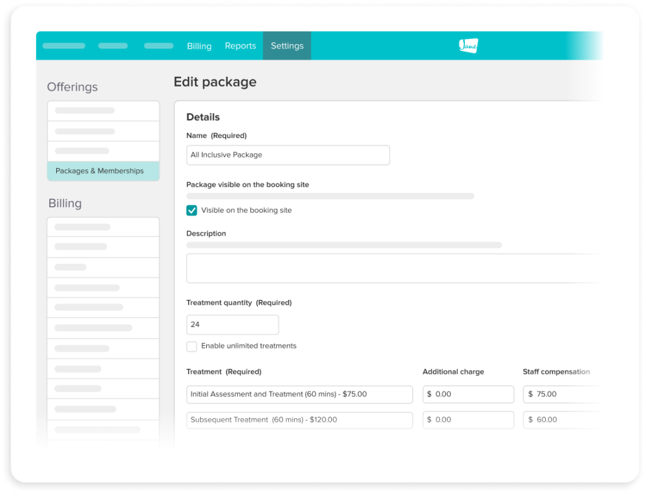The image size is (646, 494).
Task: Enable unlimited treatments
Action: (x=191, y=346)
